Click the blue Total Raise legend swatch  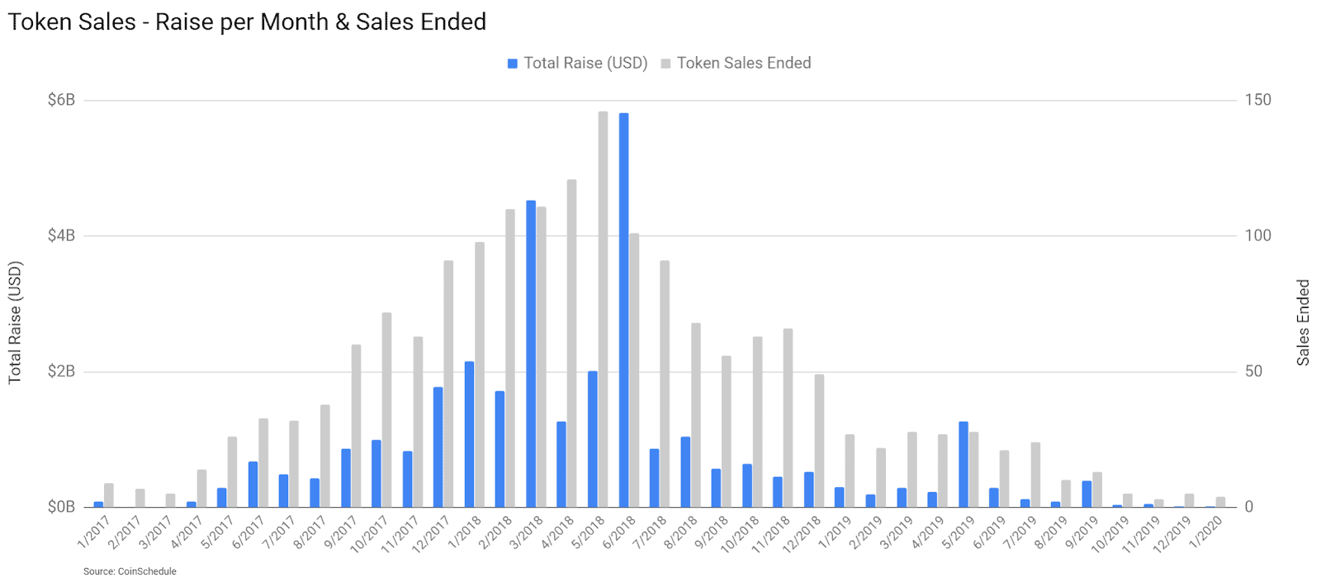(513, 64)
